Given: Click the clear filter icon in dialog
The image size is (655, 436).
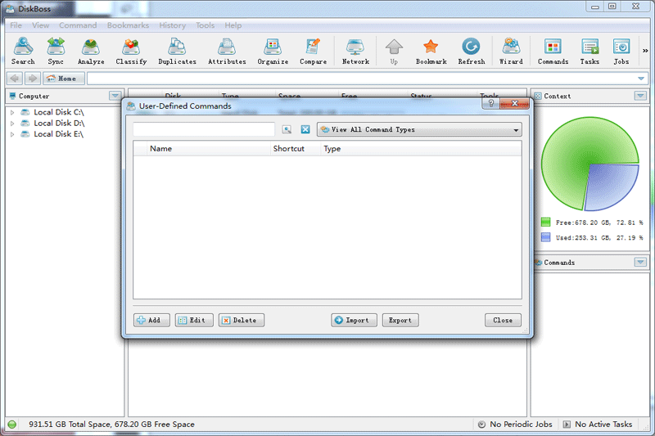Looking at the screenshot, I should (x=305, y=129).
